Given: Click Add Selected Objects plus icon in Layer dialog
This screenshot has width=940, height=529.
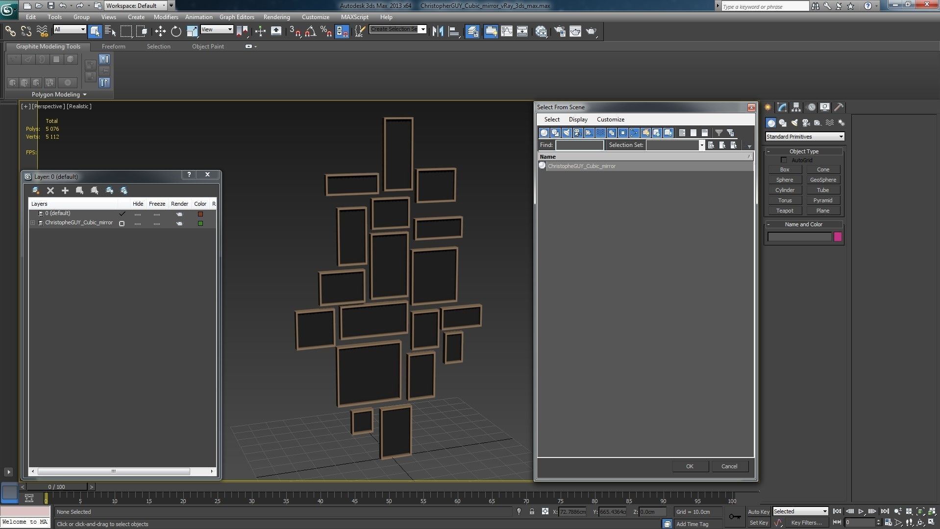Looking at the screenshot, I should pyautogui.click(x=65, y=191).
